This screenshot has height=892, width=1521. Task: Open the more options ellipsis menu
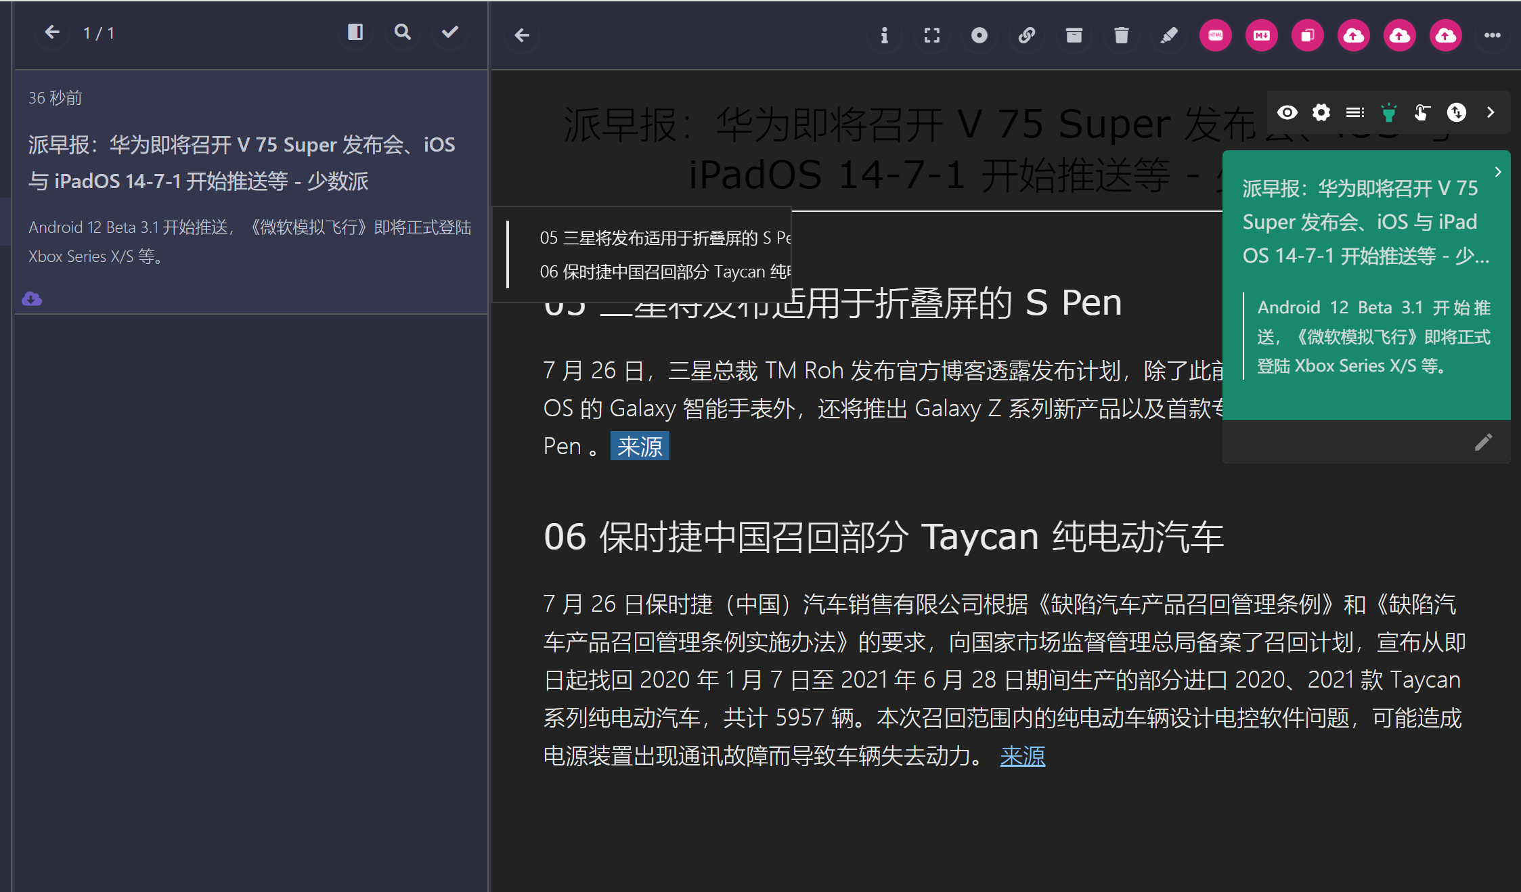[1494, 35]
